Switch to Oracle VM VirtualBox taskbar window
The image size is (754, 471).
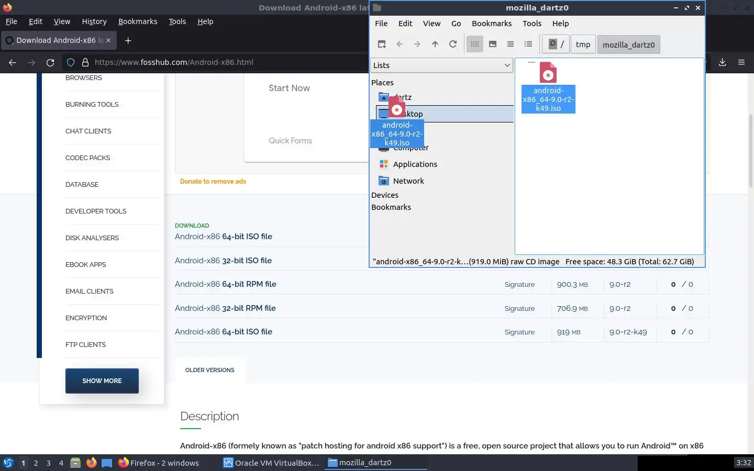coord(271,463)
